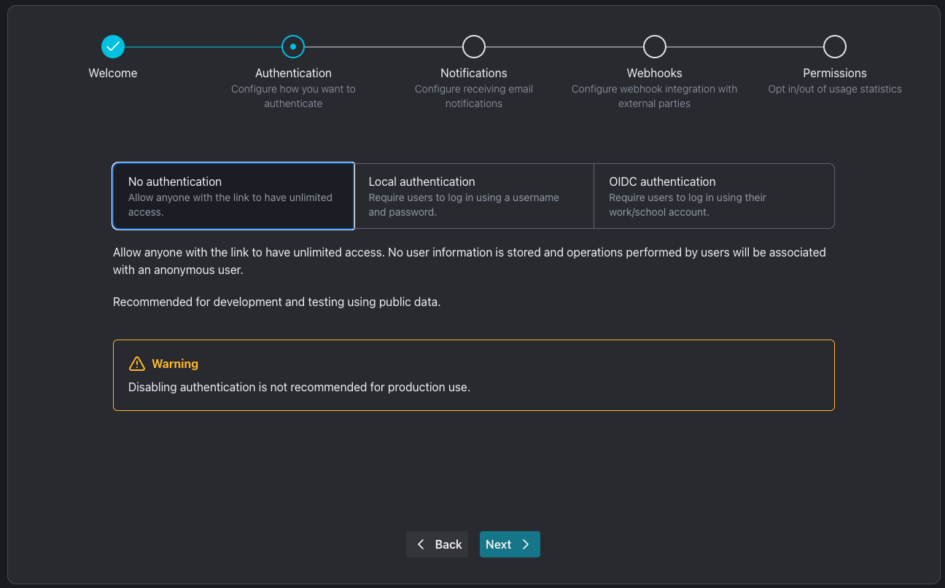Click the Authentication step title text
Screen dimensions: 945x588
[293, 73]
